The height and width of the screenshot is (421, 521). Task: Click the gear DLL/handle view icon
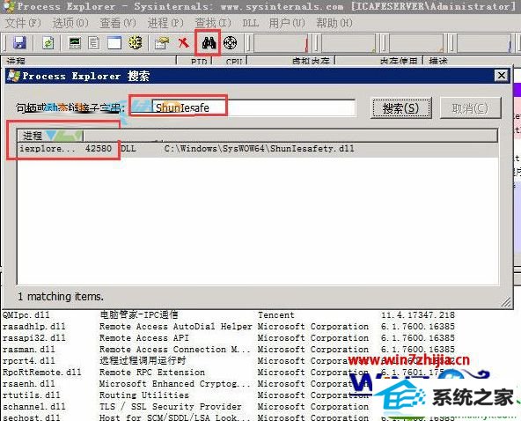click(x=135, y=42)
